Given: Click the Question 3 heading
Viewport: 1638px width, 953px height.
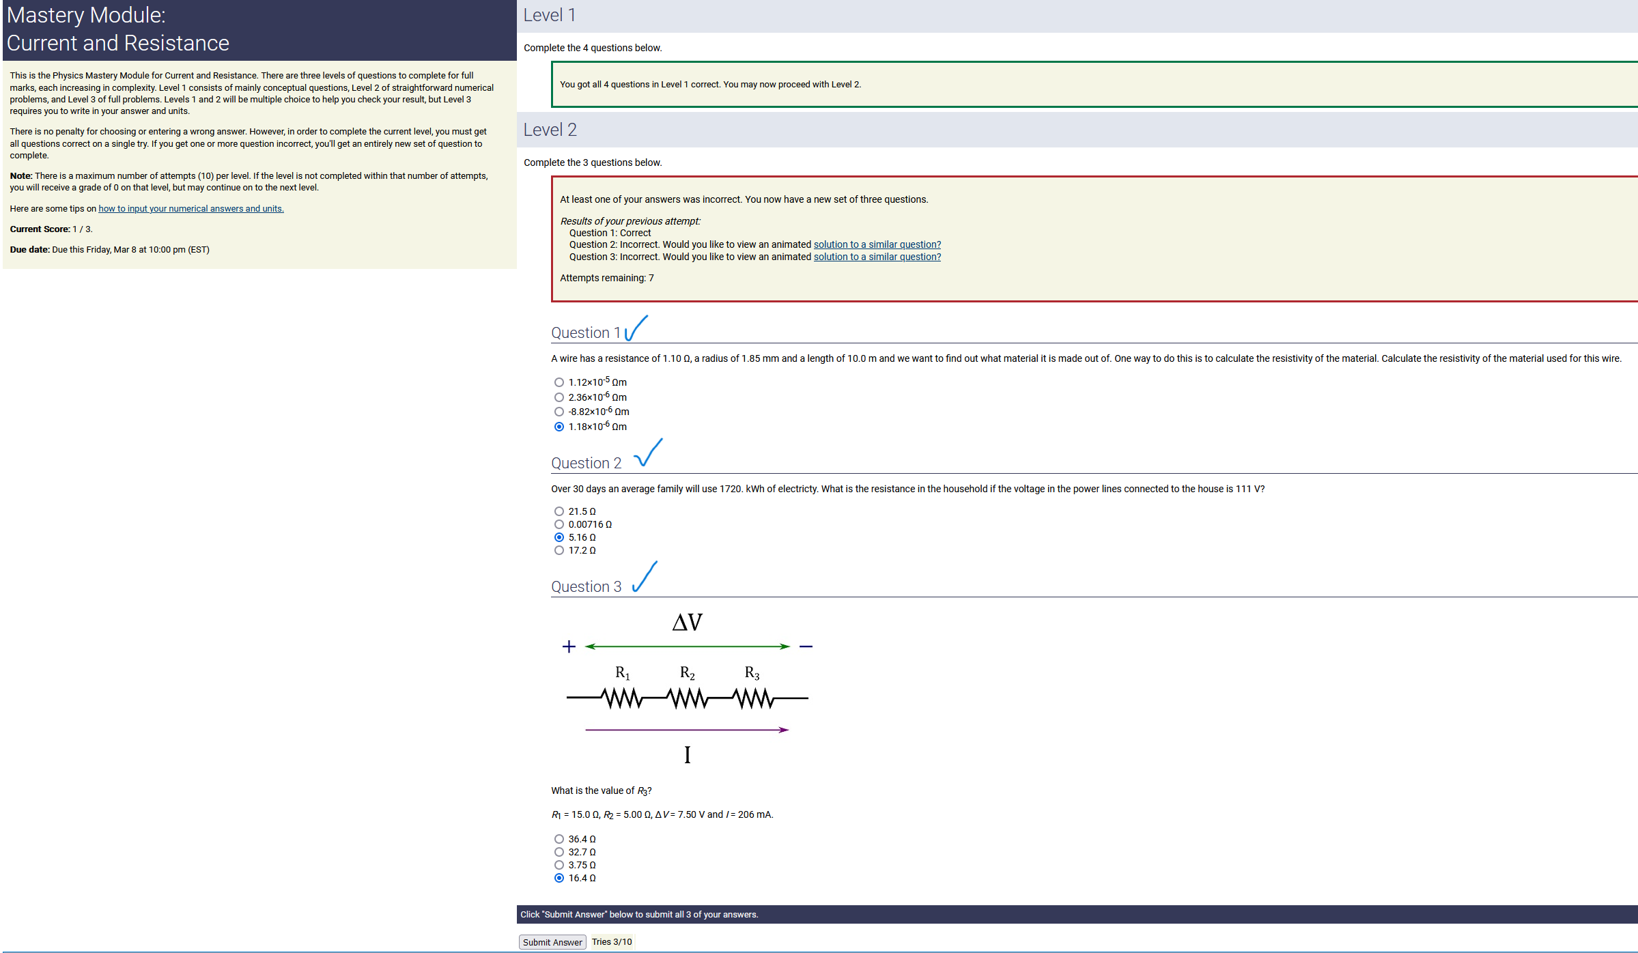Looking at the screenshot, I should click(x=586, y=586).
